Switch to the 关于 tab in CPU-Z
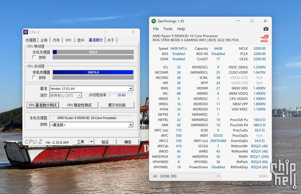 point(111,40)
